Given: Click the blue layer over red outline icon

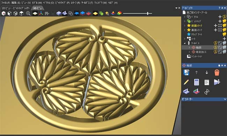Looking at the screenshot, I should tap(83, 14).
